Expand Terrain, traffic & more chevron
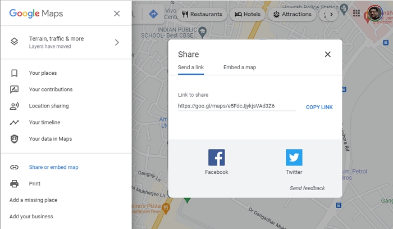 (x=117, y=42)
